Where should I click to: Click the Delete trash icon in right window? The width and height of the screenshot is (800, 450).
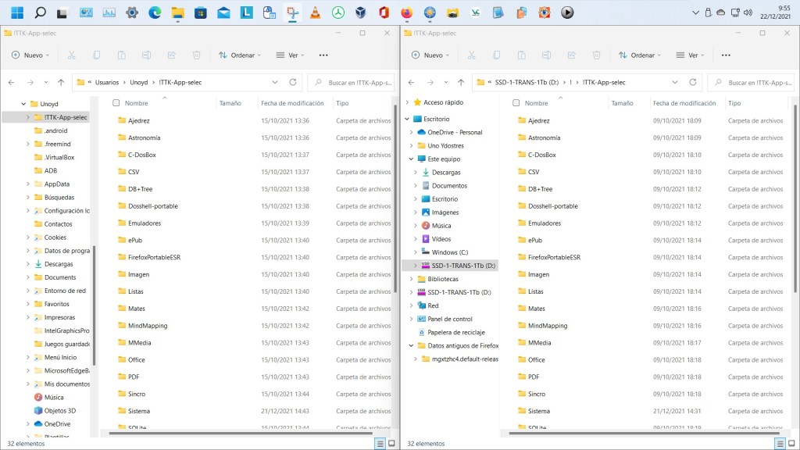(x=597, y=55)
